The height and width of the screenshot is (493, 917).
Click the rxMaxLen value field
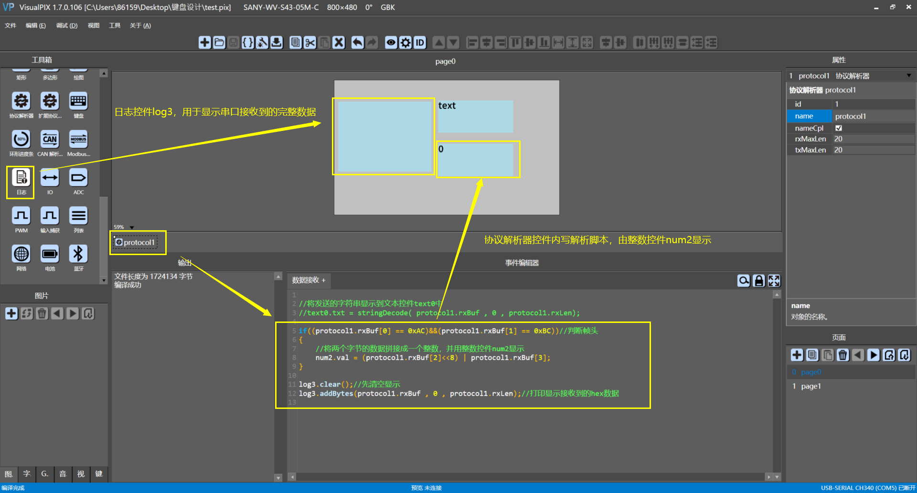(x=874, y=139)
